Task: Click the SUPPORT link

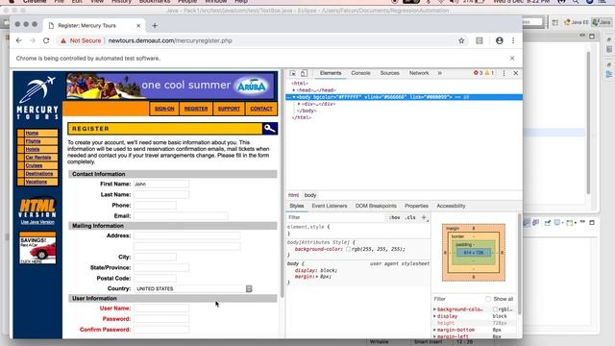Action: tap(229, 109)
